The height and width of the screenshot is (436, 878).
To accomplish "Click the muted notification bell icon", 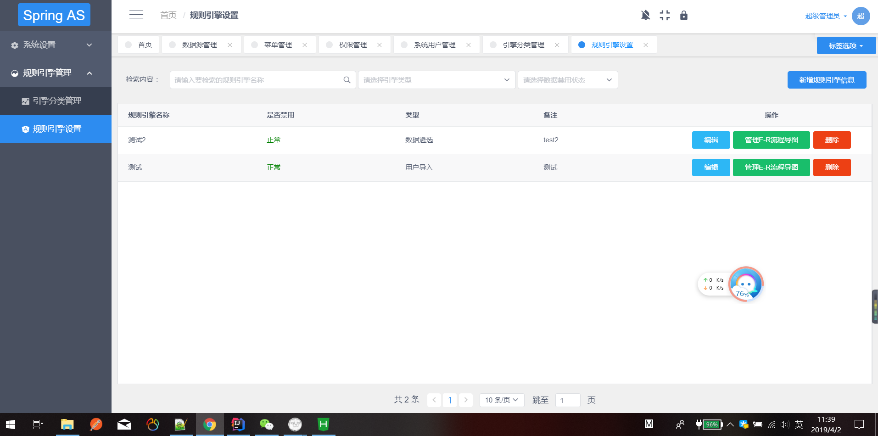I will click(645, 15).
